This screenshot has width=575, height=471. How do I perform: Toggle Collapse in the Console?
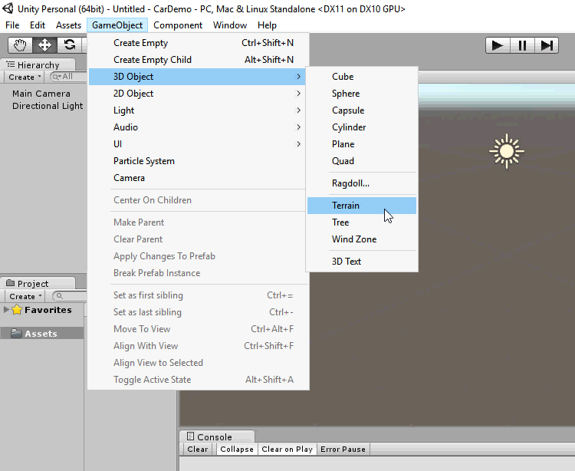pyautogui.click(x=237, y=449)
